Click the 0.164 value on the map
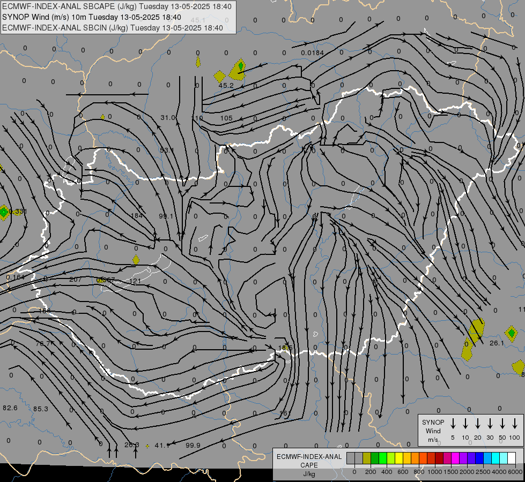Viewport: 525px width, 482px height. pos(16,277)
